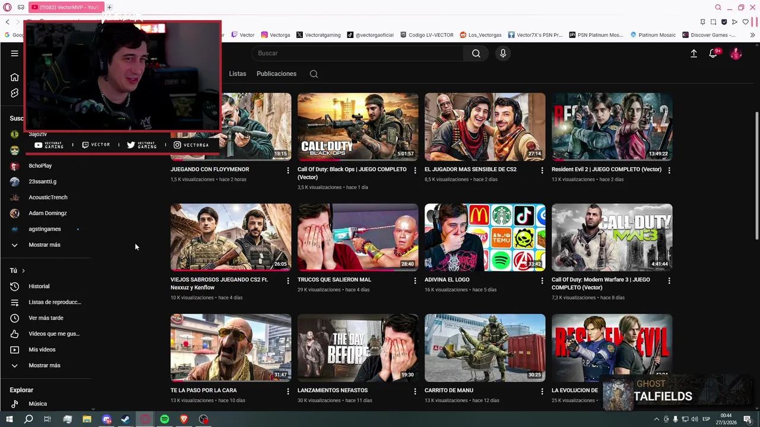The image size is (760, 427).
Task: Expand Mostrar más under subscriptions
Action: click(45, 245)
